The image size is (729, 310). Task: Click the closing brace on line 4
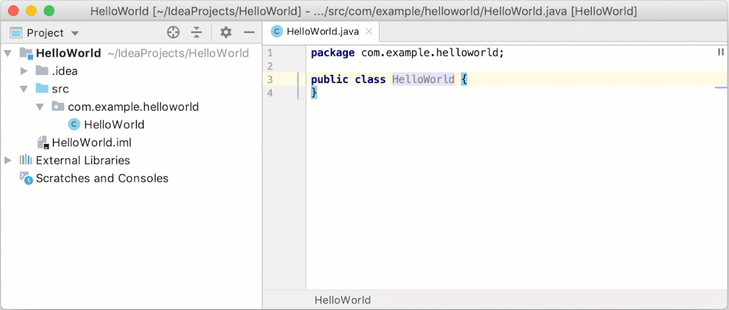314,93
